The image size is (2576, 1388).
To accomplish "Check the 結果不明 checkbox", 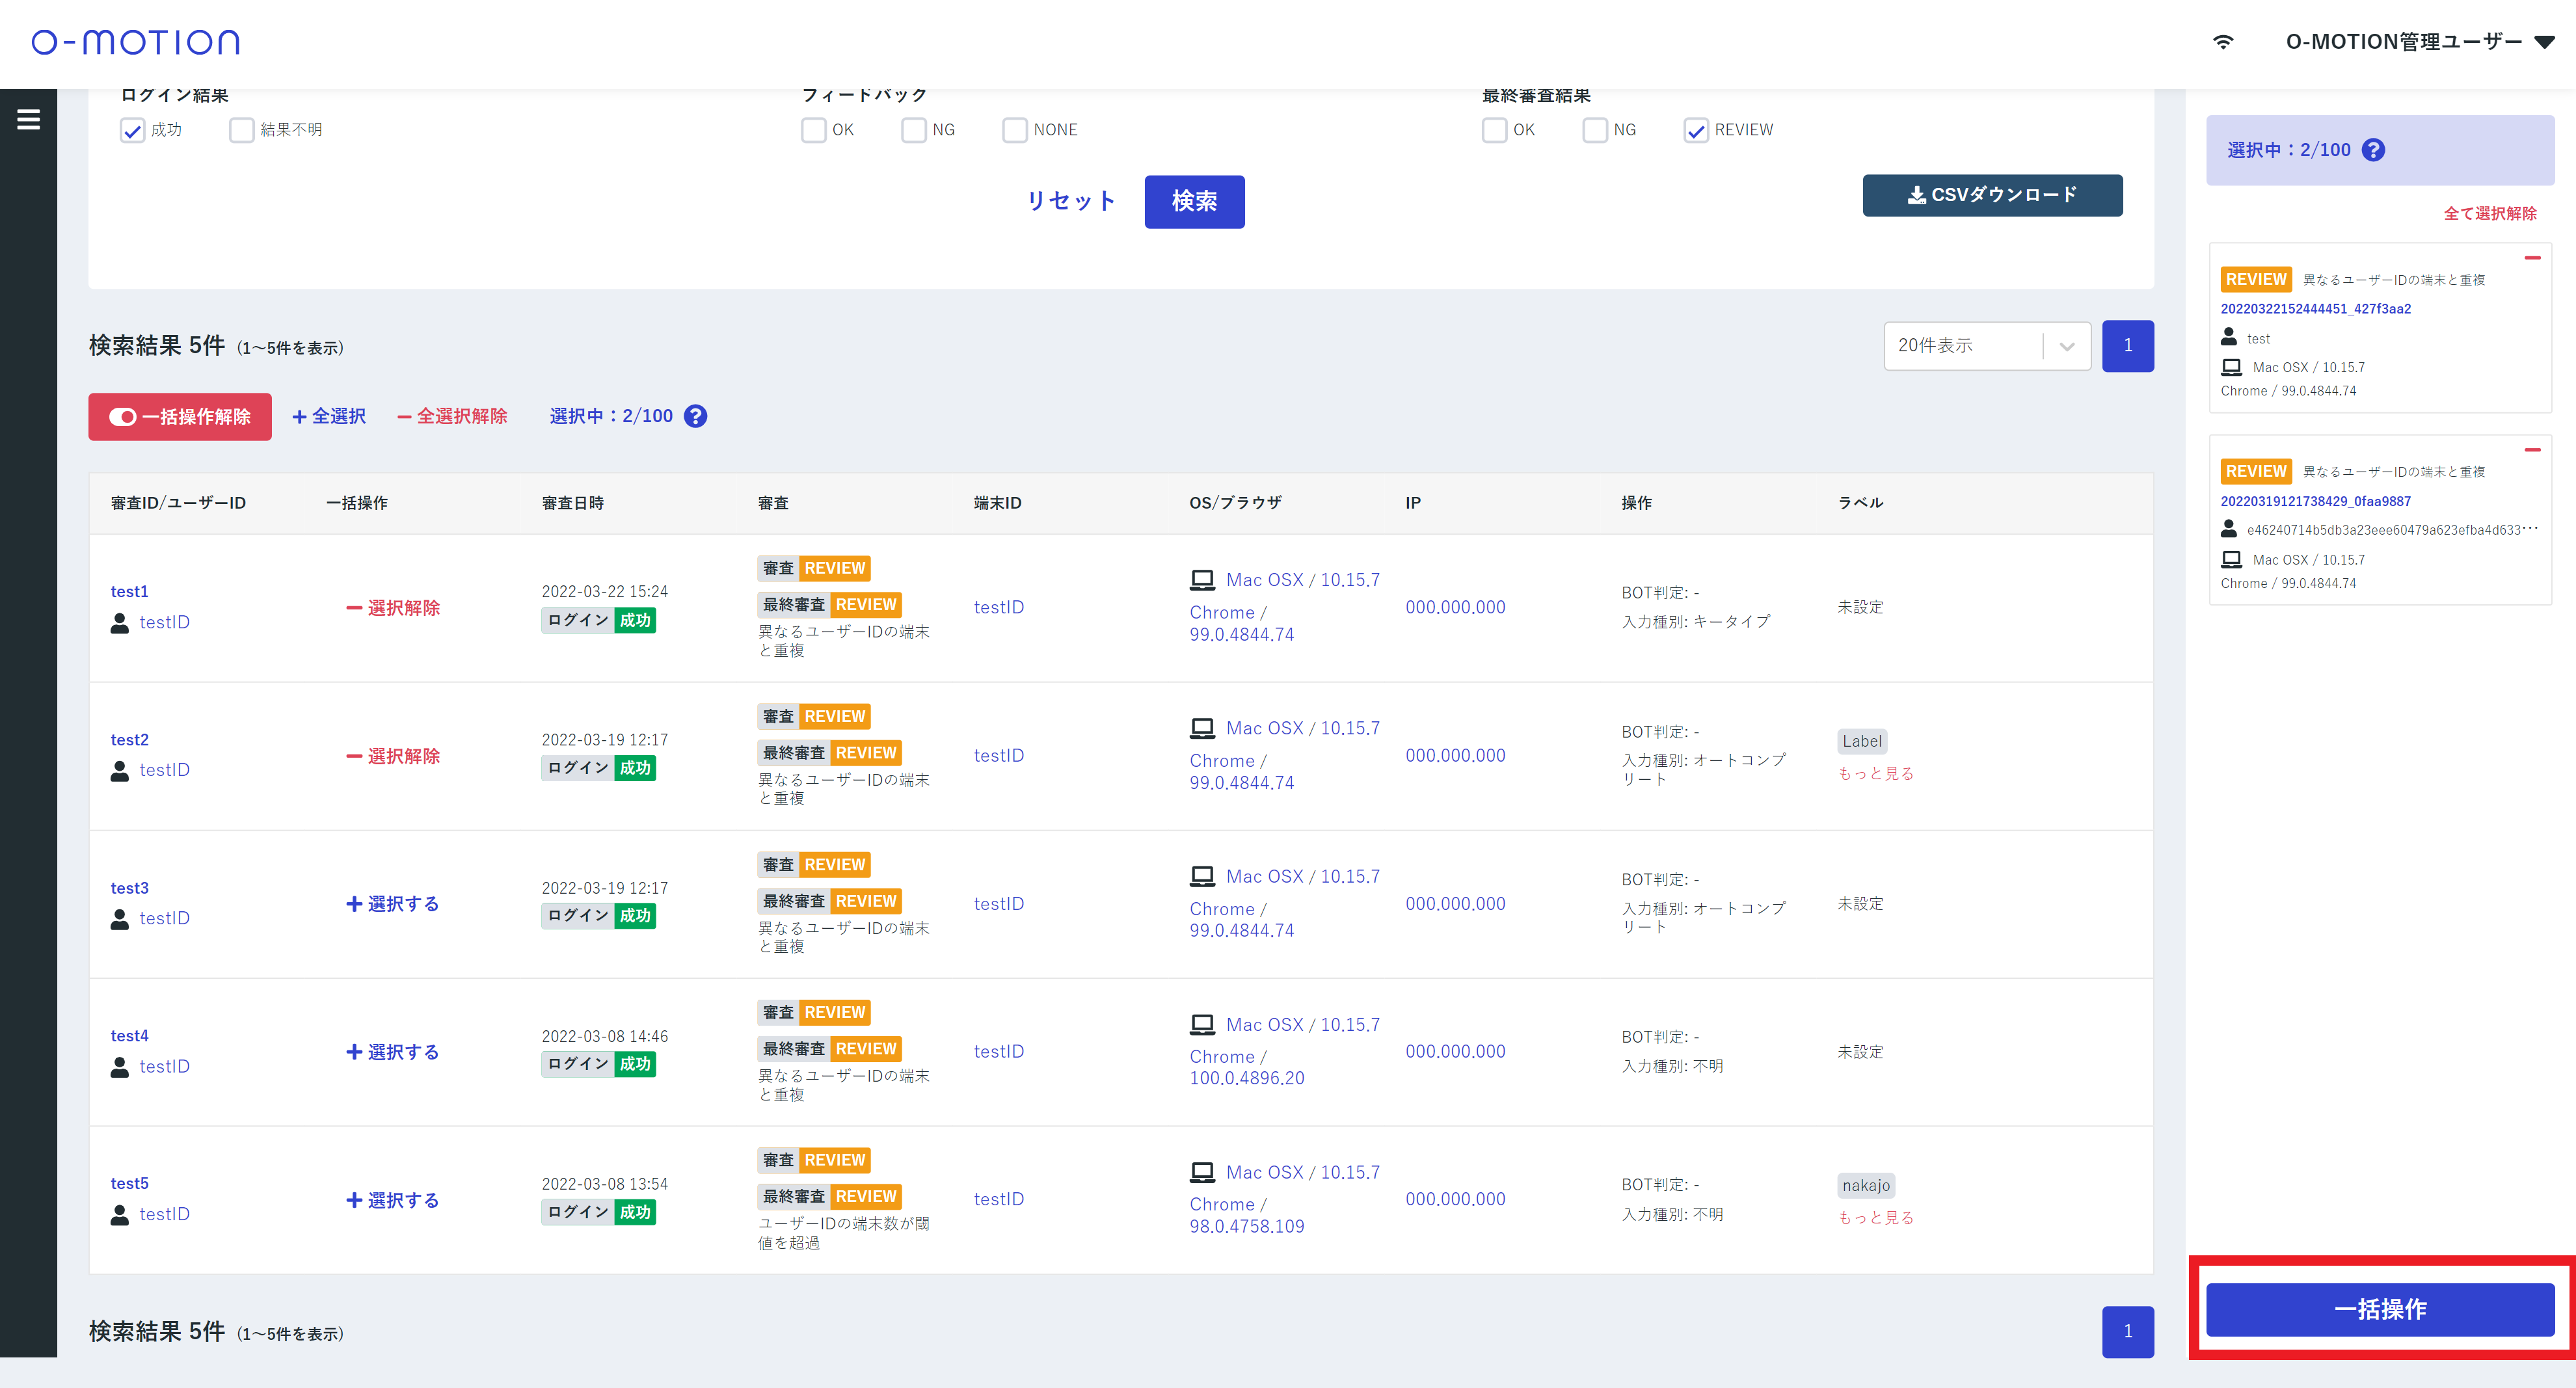I will pos(241,131).
